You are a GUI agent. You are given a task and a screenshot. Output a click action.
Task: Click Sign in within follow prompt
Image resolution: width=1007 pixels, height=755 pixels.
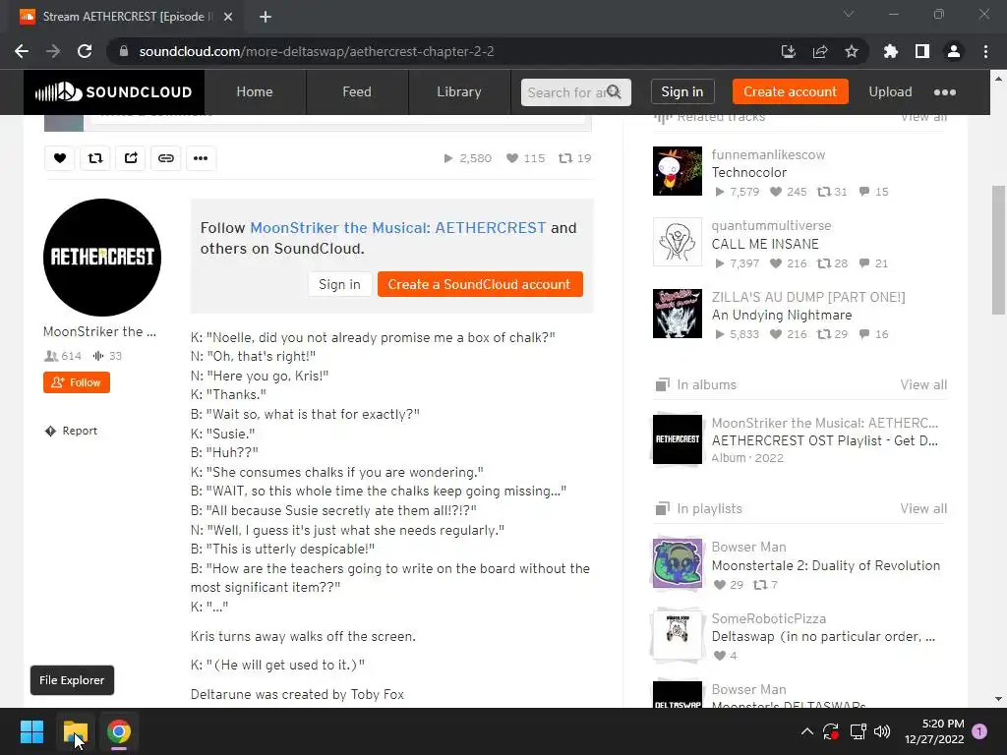point(339,284)
